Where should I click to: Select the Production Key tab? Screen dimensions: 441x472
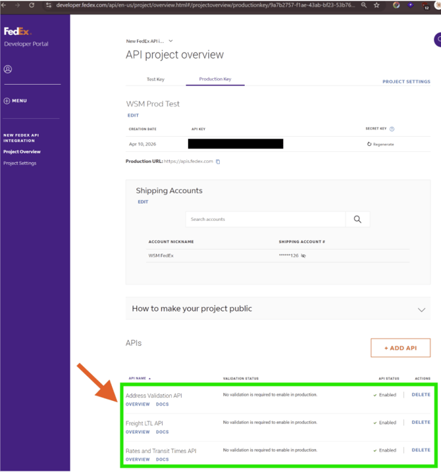point(215,79)
